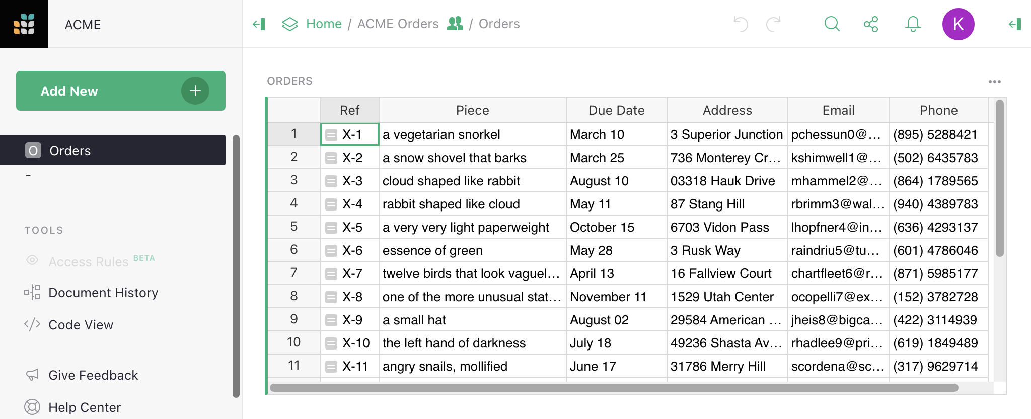Expand the X-5 record card icon
The image size is (1031, 419).
pyautogui.click(x=331, y=228)
